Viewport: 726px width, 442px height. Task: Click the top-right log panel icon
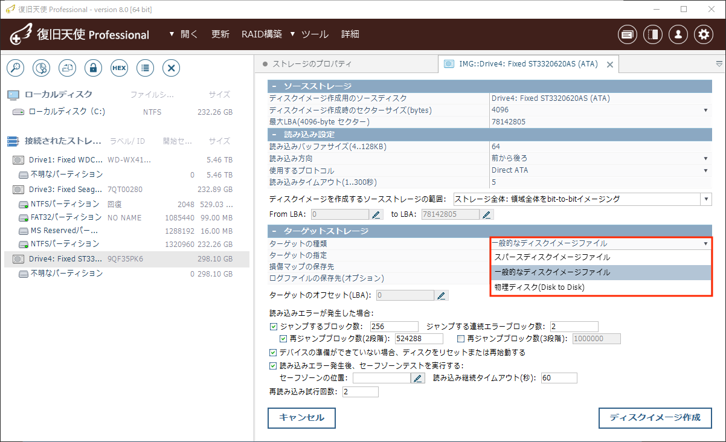pos(628,34)
